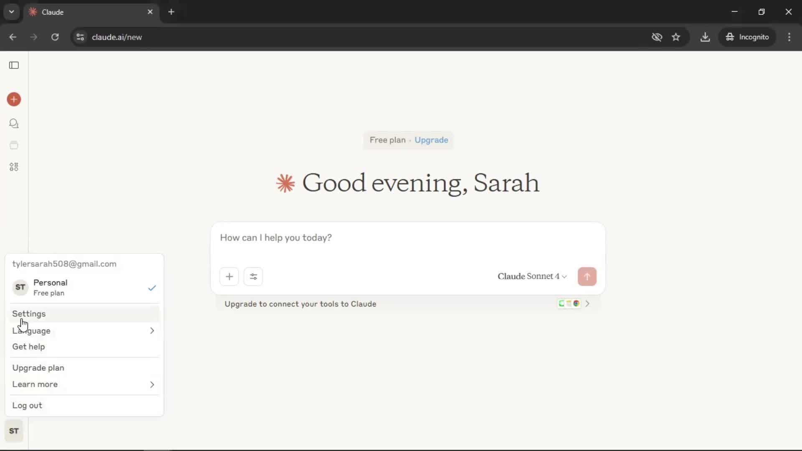The image size is (802, 451).
Task: Open search and tools sliders icon
Action: pos(253,276)
